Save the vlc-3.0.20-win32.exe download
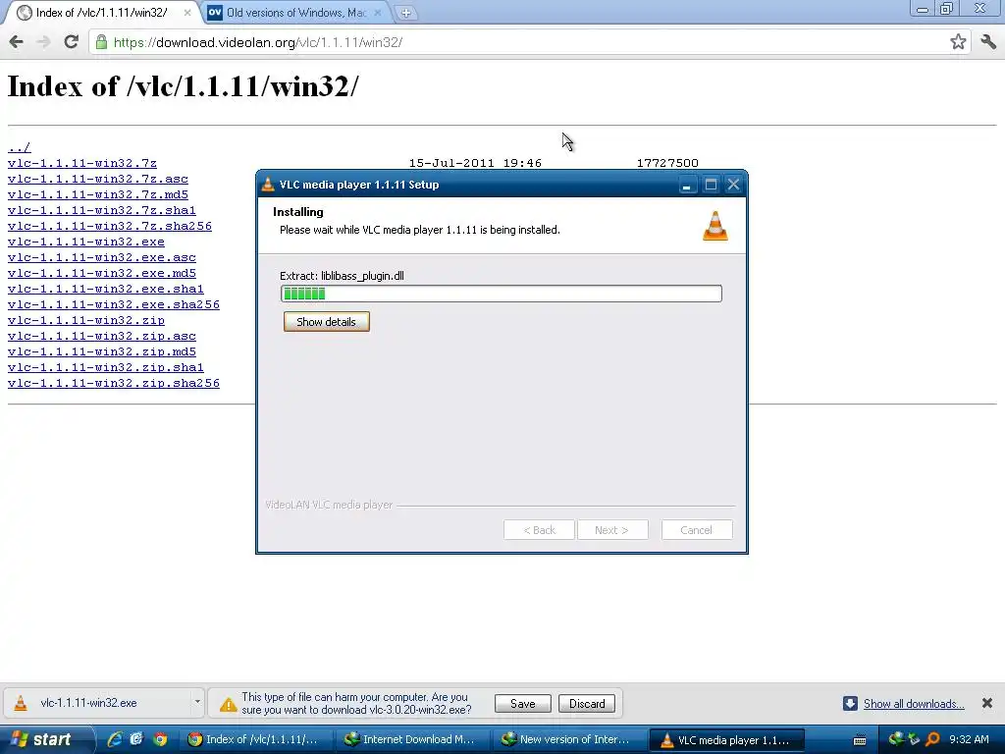Image resolution: width=1005 pixels, height=754 pixels. point(522,704)
